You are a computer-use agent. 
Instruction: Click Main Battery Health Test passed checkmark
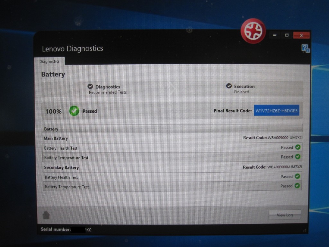298,147
